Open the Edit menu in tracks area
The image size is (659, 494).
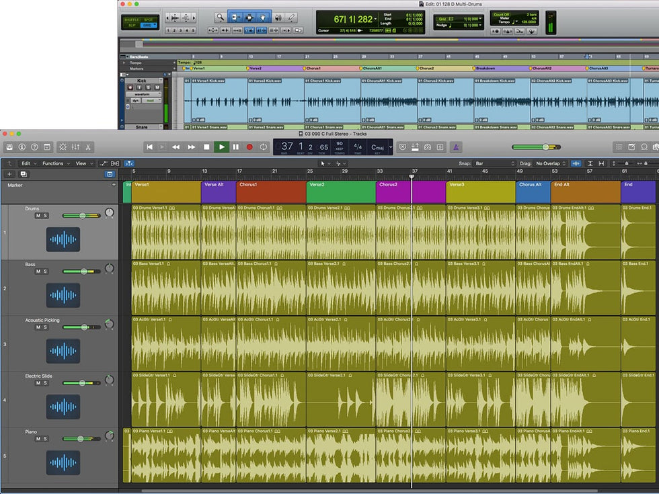click(x=28, y=163)
